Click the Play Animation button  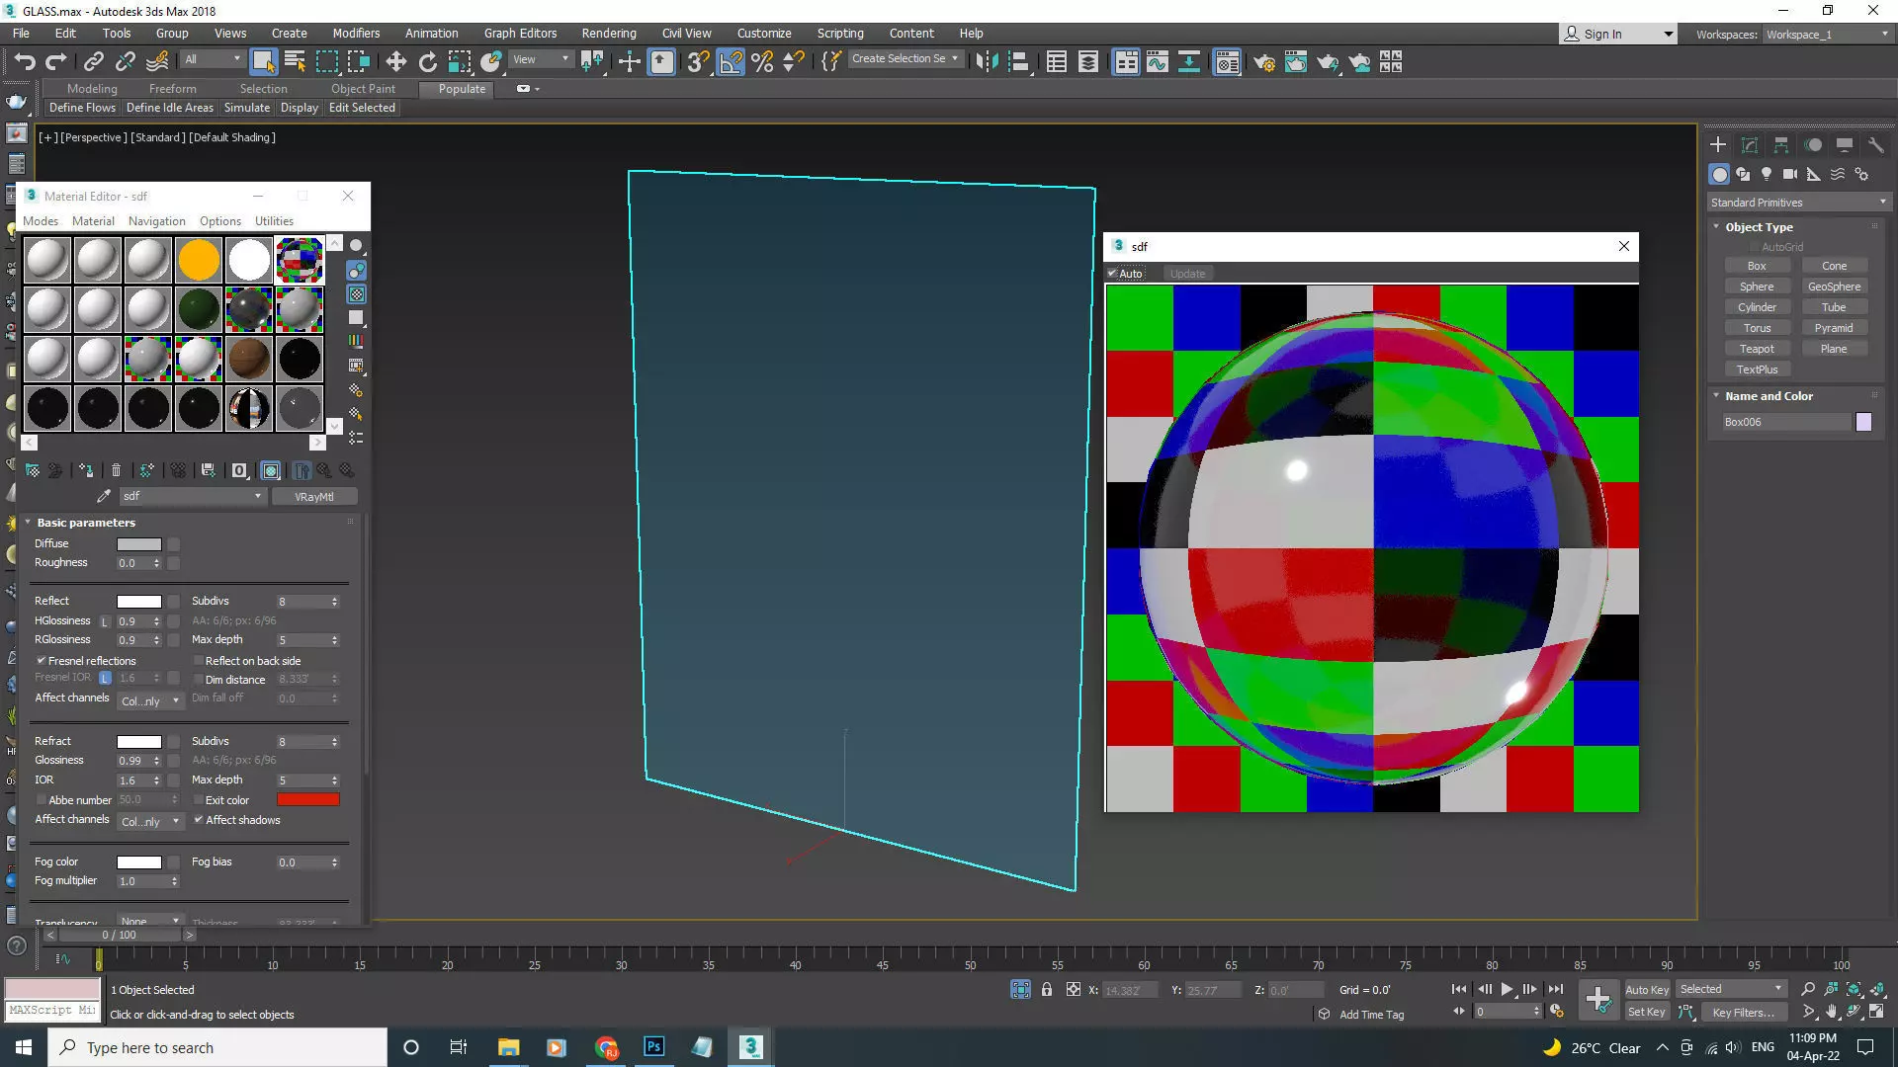1508,989
